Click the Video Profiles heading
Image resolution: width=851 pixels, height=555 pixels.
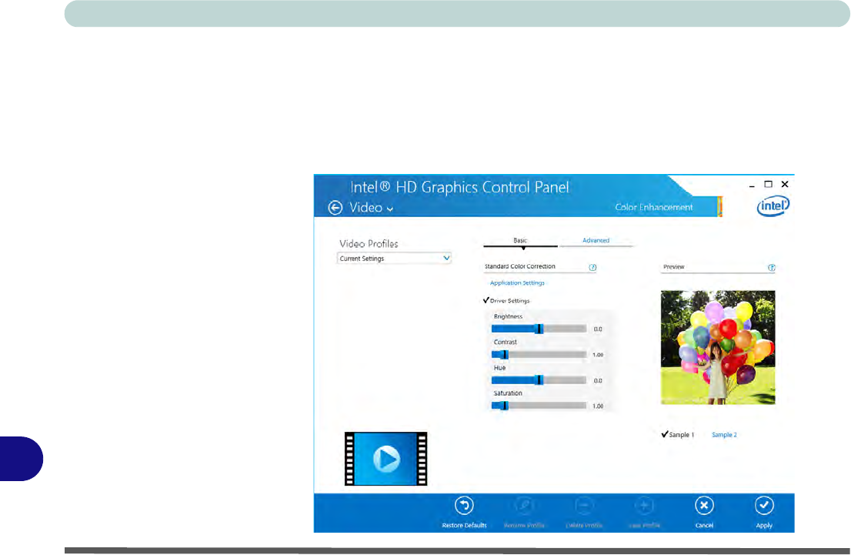[369, 244]
